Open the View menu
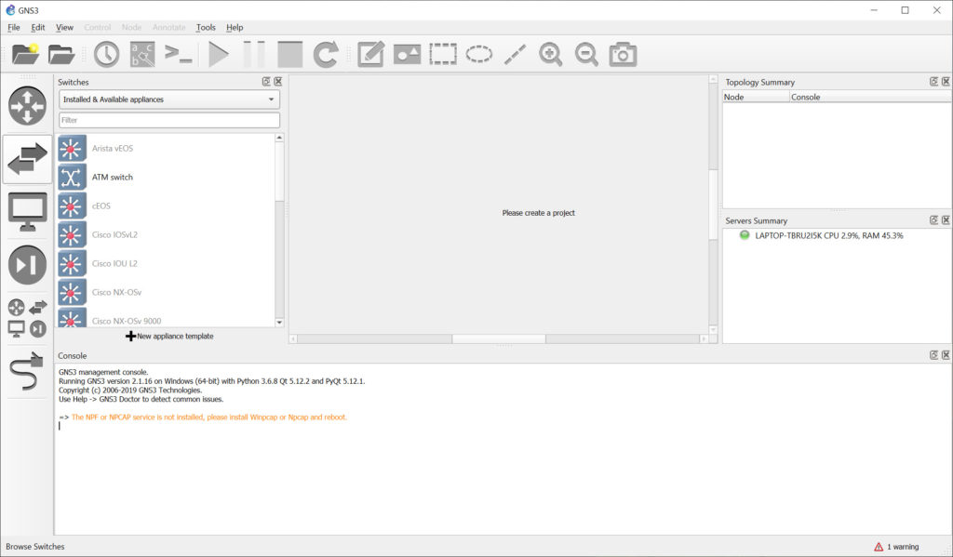Screen dimensions: 953x557 64,27
